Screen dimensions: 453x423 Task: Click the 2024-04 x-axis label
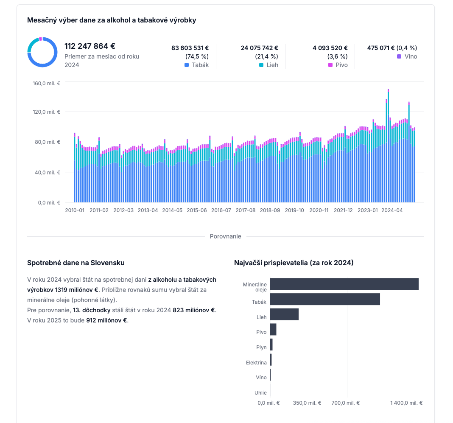(x=392, y=210)
